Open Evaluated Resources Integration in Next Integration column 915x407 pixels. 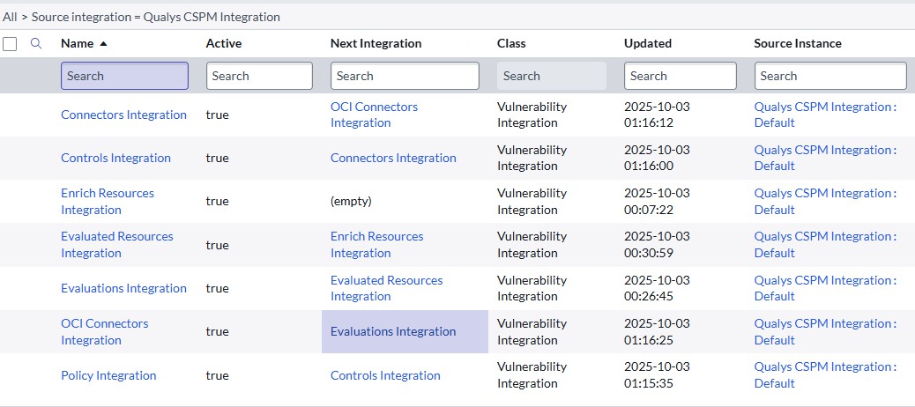(386, 288)
